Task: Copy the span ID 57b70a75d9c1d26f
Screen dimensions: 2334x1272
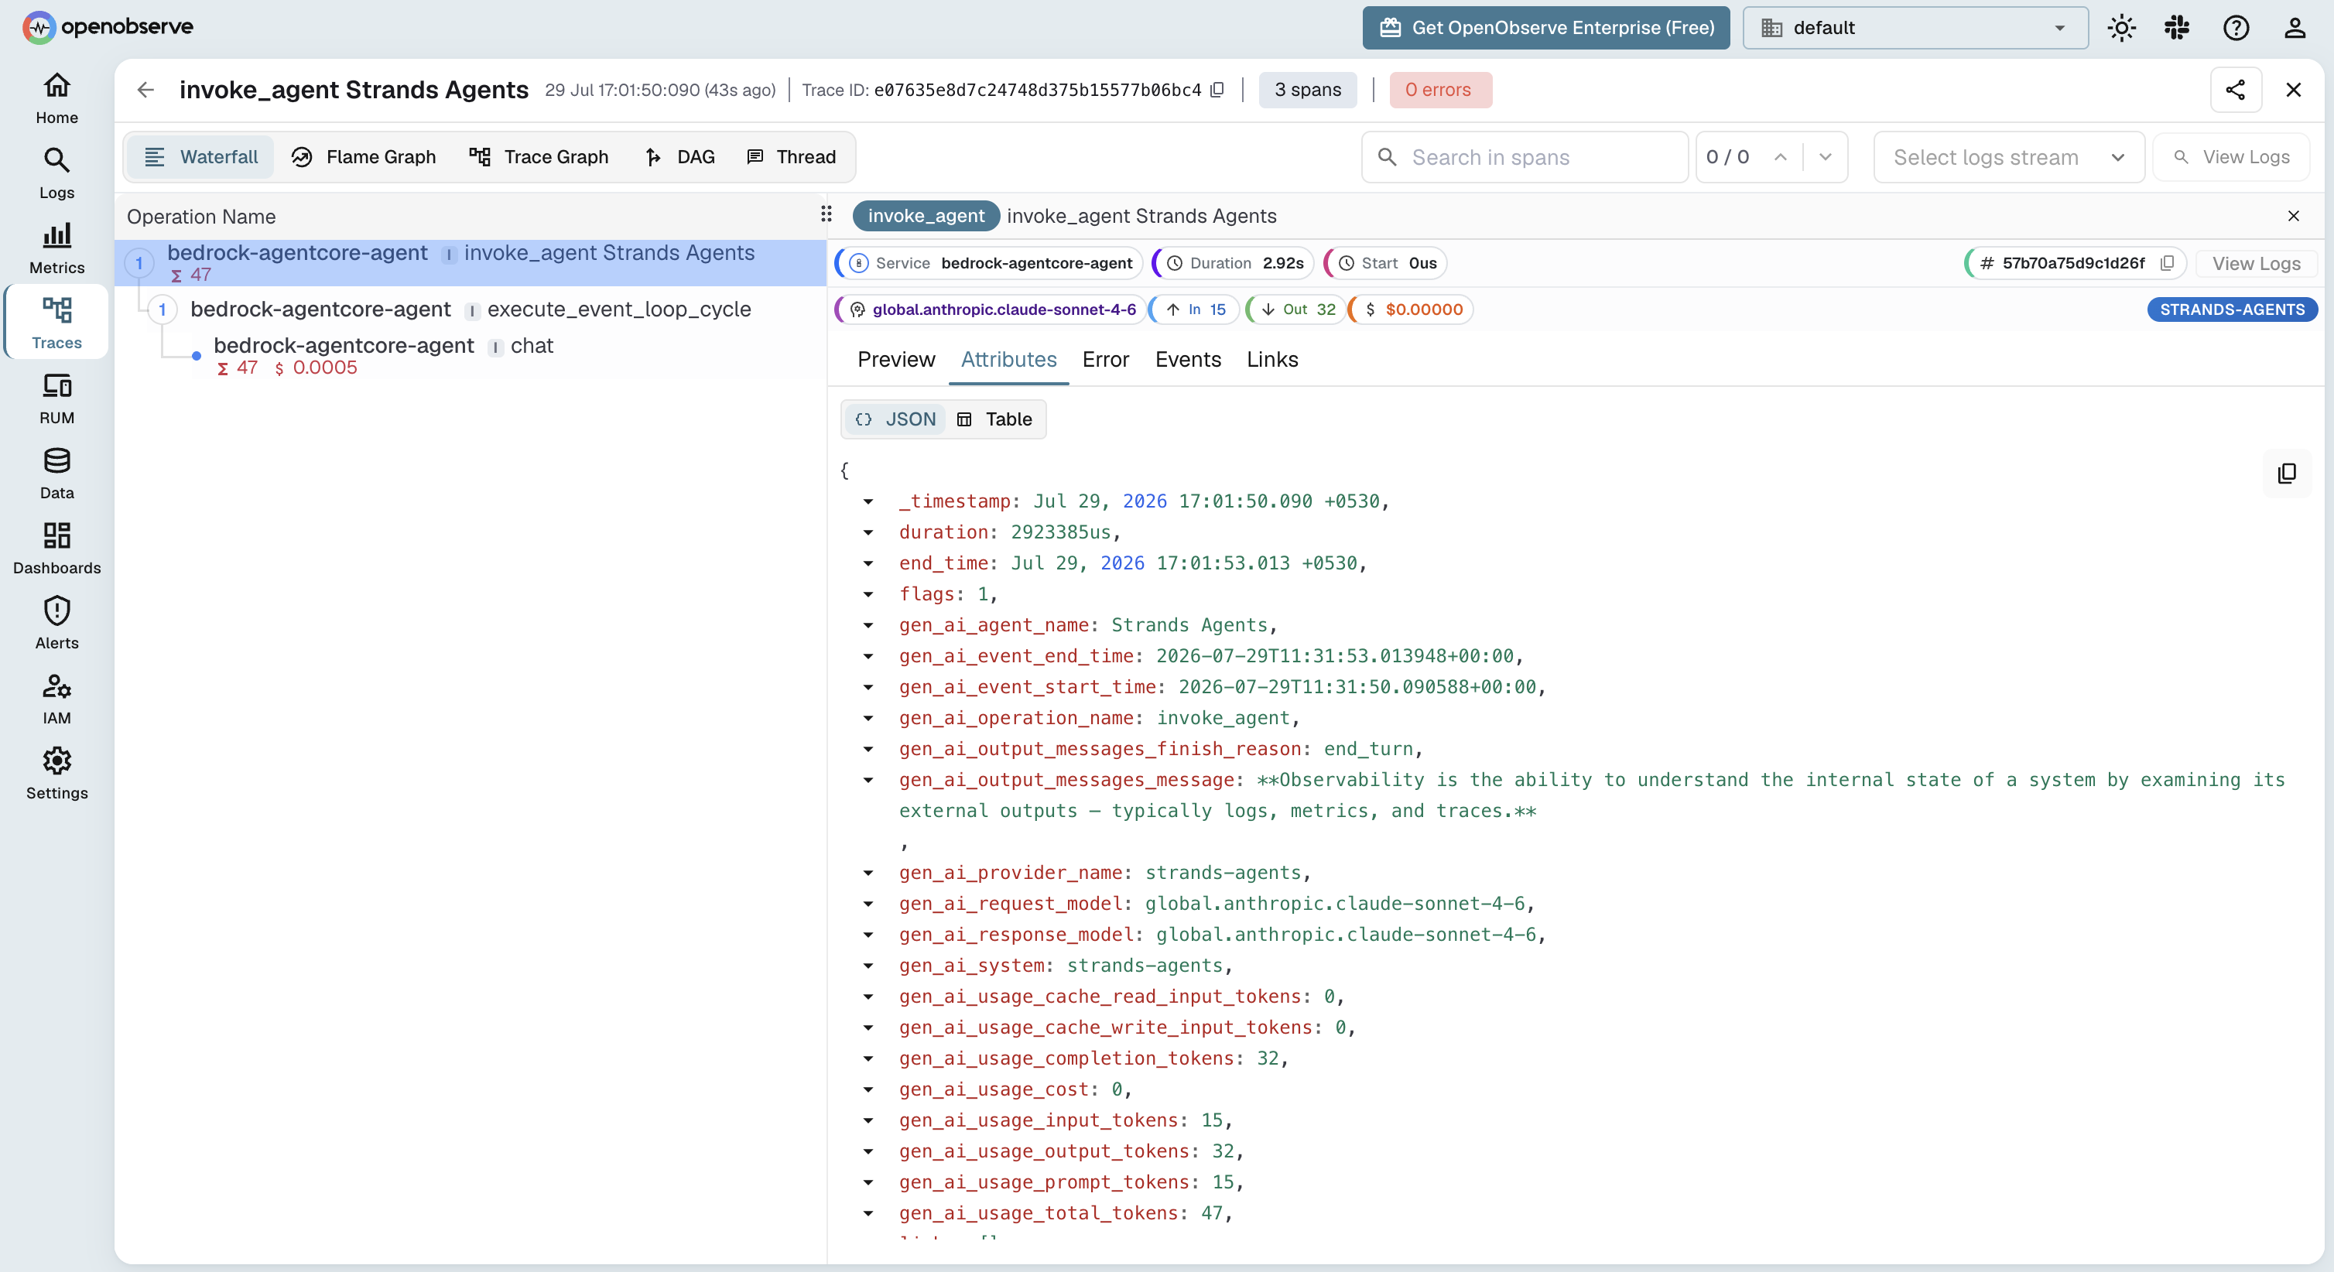Action: [2168, 263]
